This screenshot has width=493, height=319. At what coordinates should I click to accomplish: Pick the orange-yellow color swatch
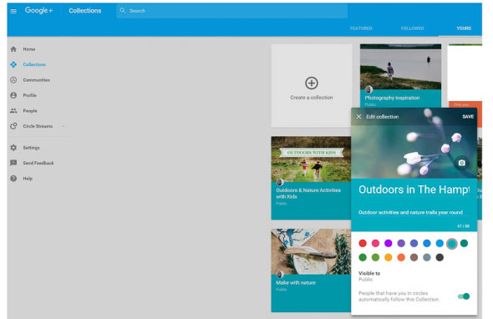coord(389,257)
